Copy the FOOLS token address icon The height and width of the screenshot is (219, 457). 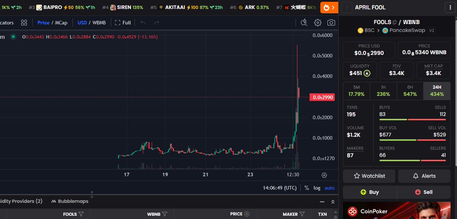[395, 22]
